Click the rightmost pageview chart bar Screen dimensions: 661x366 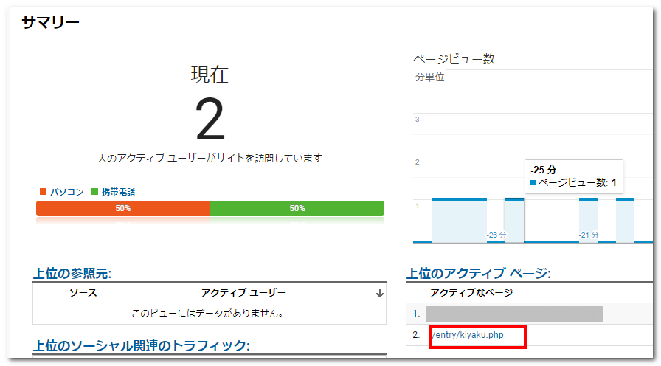[x=625, y=220]
